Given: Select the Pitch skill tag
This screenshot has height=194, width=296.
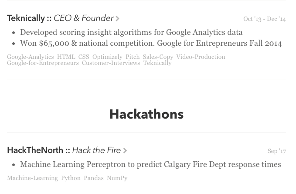Looking at the screenshot, I should click(x=133, y=57).
